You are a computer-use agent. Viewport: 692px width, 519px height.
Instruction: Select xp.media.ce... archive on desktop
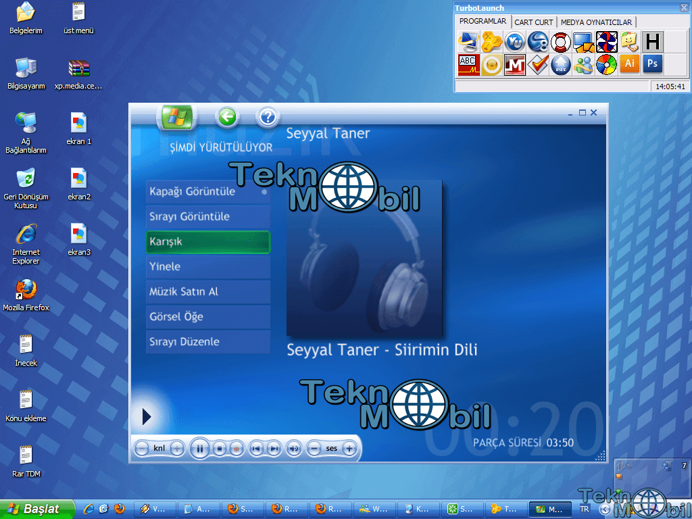[x=78, y=73]
